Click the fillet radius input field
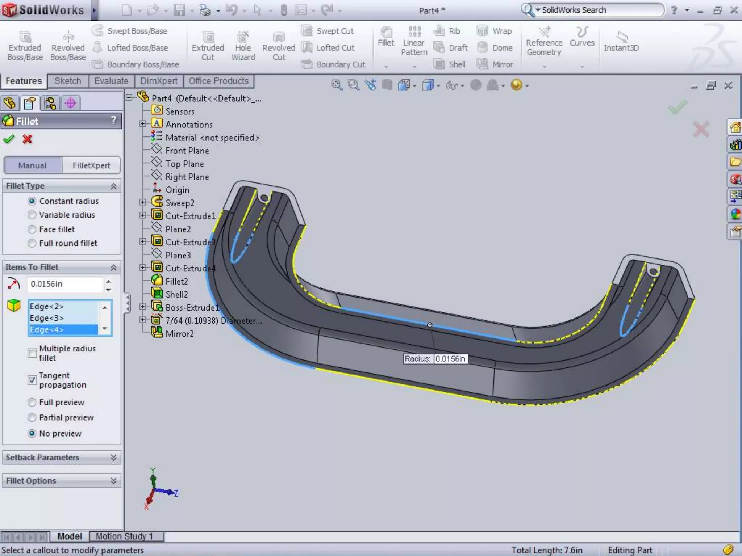742x556 pixels. click(x=64, y=284)
